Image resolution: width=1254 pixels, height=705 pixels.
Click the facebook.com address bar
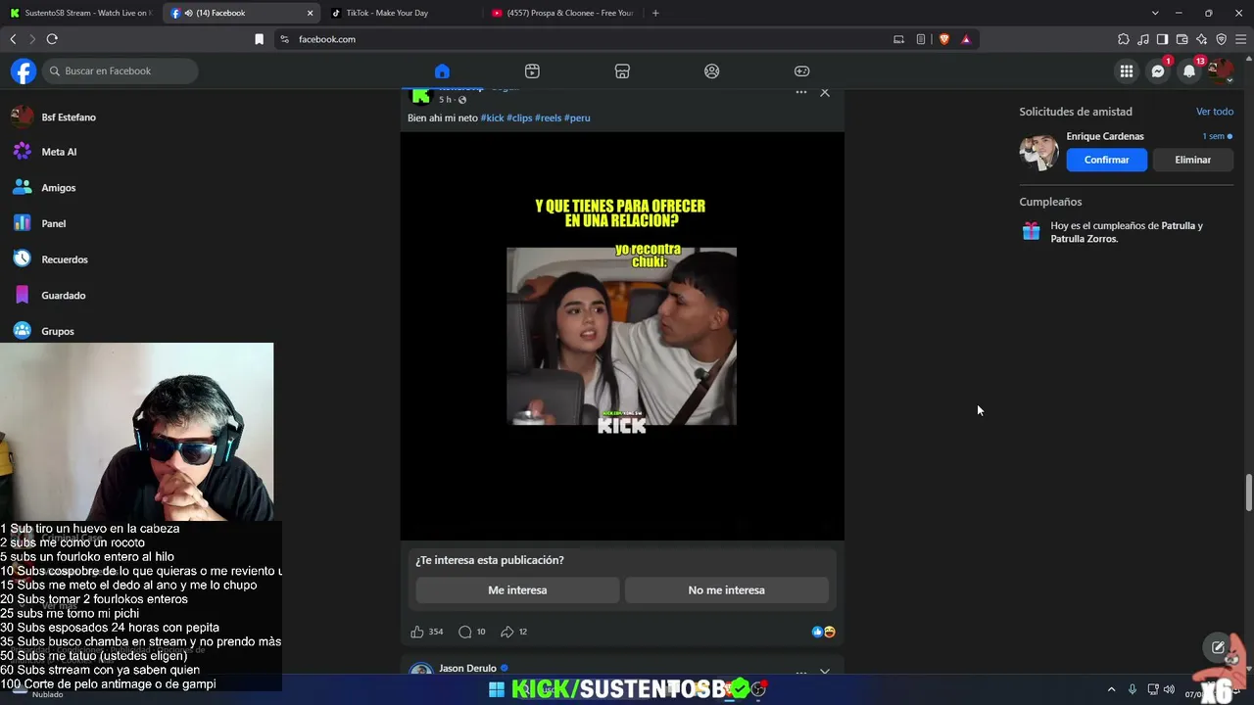pos(588,39)
